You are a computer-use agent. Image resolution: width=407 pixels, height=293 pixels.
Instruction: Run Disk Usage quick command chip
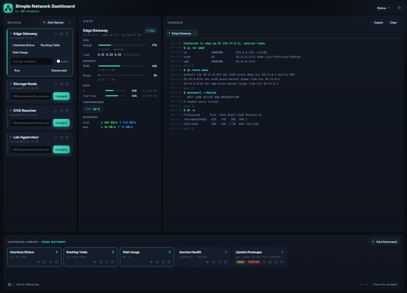(20, 52)
